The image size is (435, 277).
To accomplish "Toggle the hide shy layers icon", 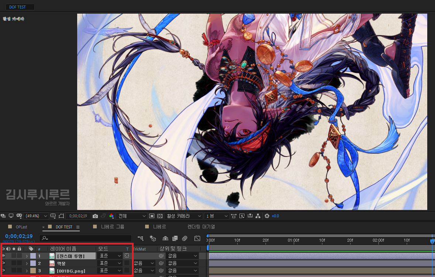I will coord(165,238).
